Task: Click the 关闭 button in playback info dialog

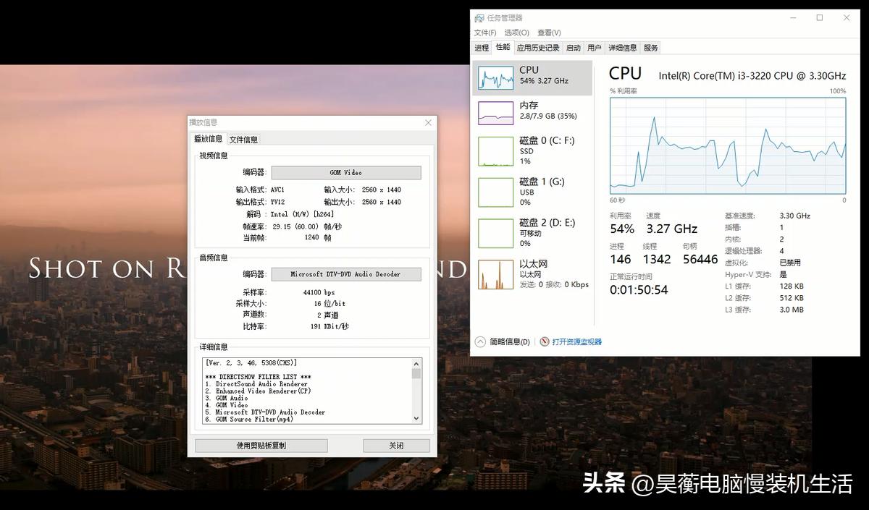Action: [396, 445]
